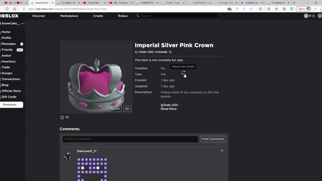The width and height of the screenshot is (322, 181).
Task: Click the Post Comment button
Action: pos(213,139)
